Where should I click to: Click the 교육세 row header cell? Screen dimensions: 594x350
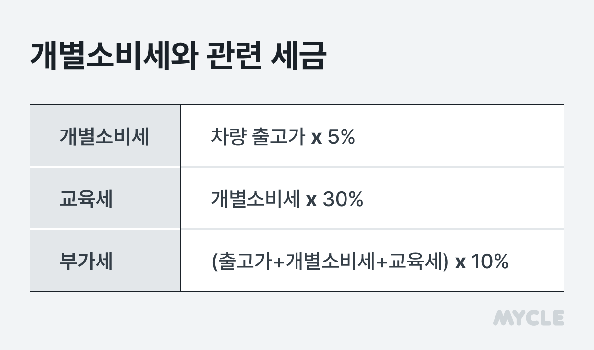pos(105,198)
